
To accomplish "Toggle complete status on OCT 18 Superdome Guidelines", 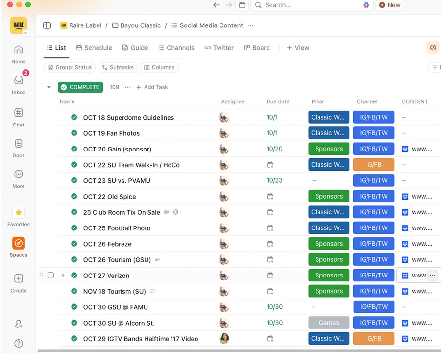I will point(74,117).
